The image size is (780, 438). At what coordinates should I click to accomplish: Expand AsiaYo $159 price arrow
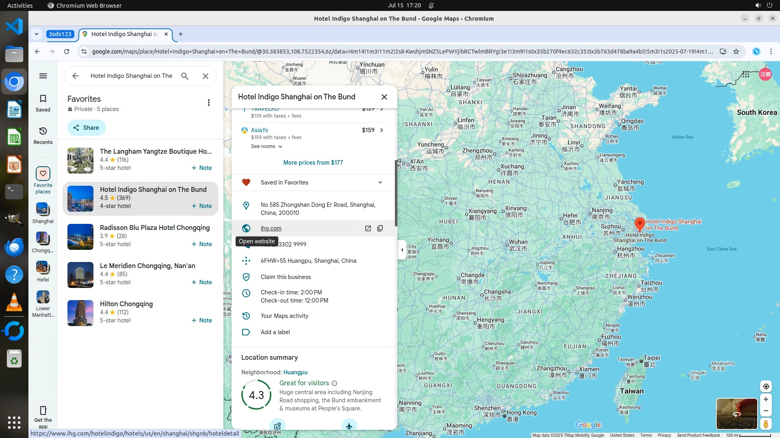tap(381, 130)
